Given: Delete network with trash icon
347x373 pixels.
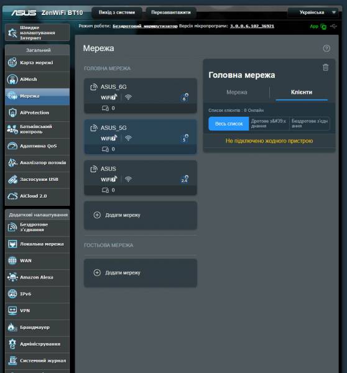Looking at the screenshot, I should click(x=326, y=67).
